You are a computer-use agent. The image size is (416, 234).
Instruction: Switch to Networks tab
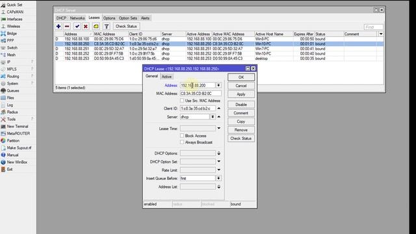77,18
